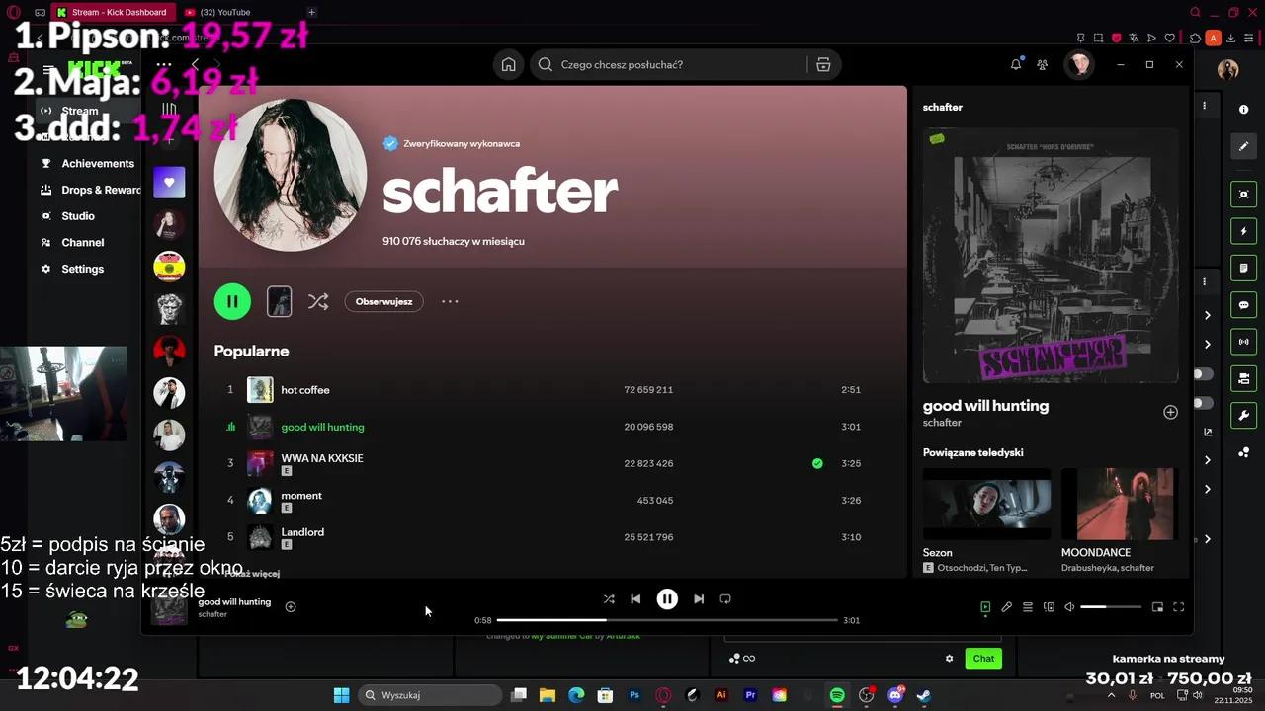Expand first chevron in Kick dashboard right panel

pyautogui.click(x=1207, y=316)
